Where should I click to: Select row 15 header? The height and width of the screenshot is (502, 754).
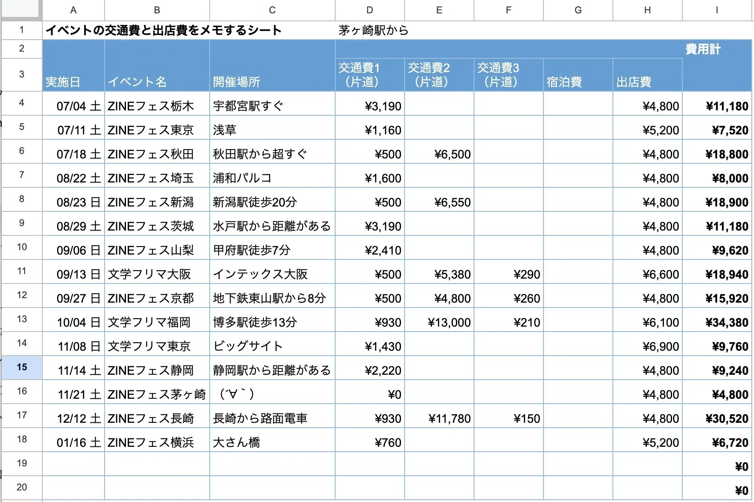pyautogui.click(x=22, y=367)
